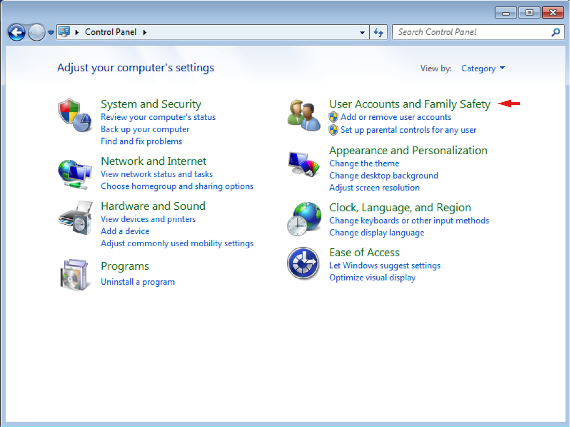Click the User Accounts people icon
This screenshot has height=427, width=570.
(x=303, y=115)
